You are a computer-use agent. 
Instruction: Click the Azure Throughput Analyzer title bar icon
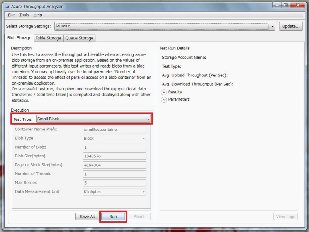7,7
